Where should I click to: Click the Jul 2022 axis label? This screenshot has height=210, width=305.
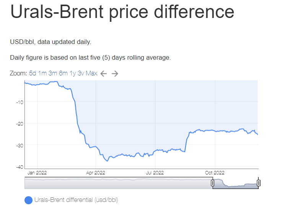[155, 173]
